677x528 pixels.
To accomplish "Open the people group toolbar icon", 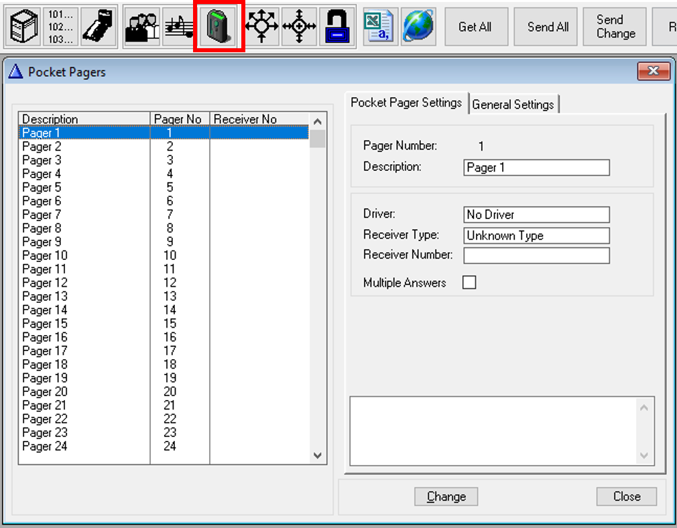I will pyautogui.click(x=142, y=27).
